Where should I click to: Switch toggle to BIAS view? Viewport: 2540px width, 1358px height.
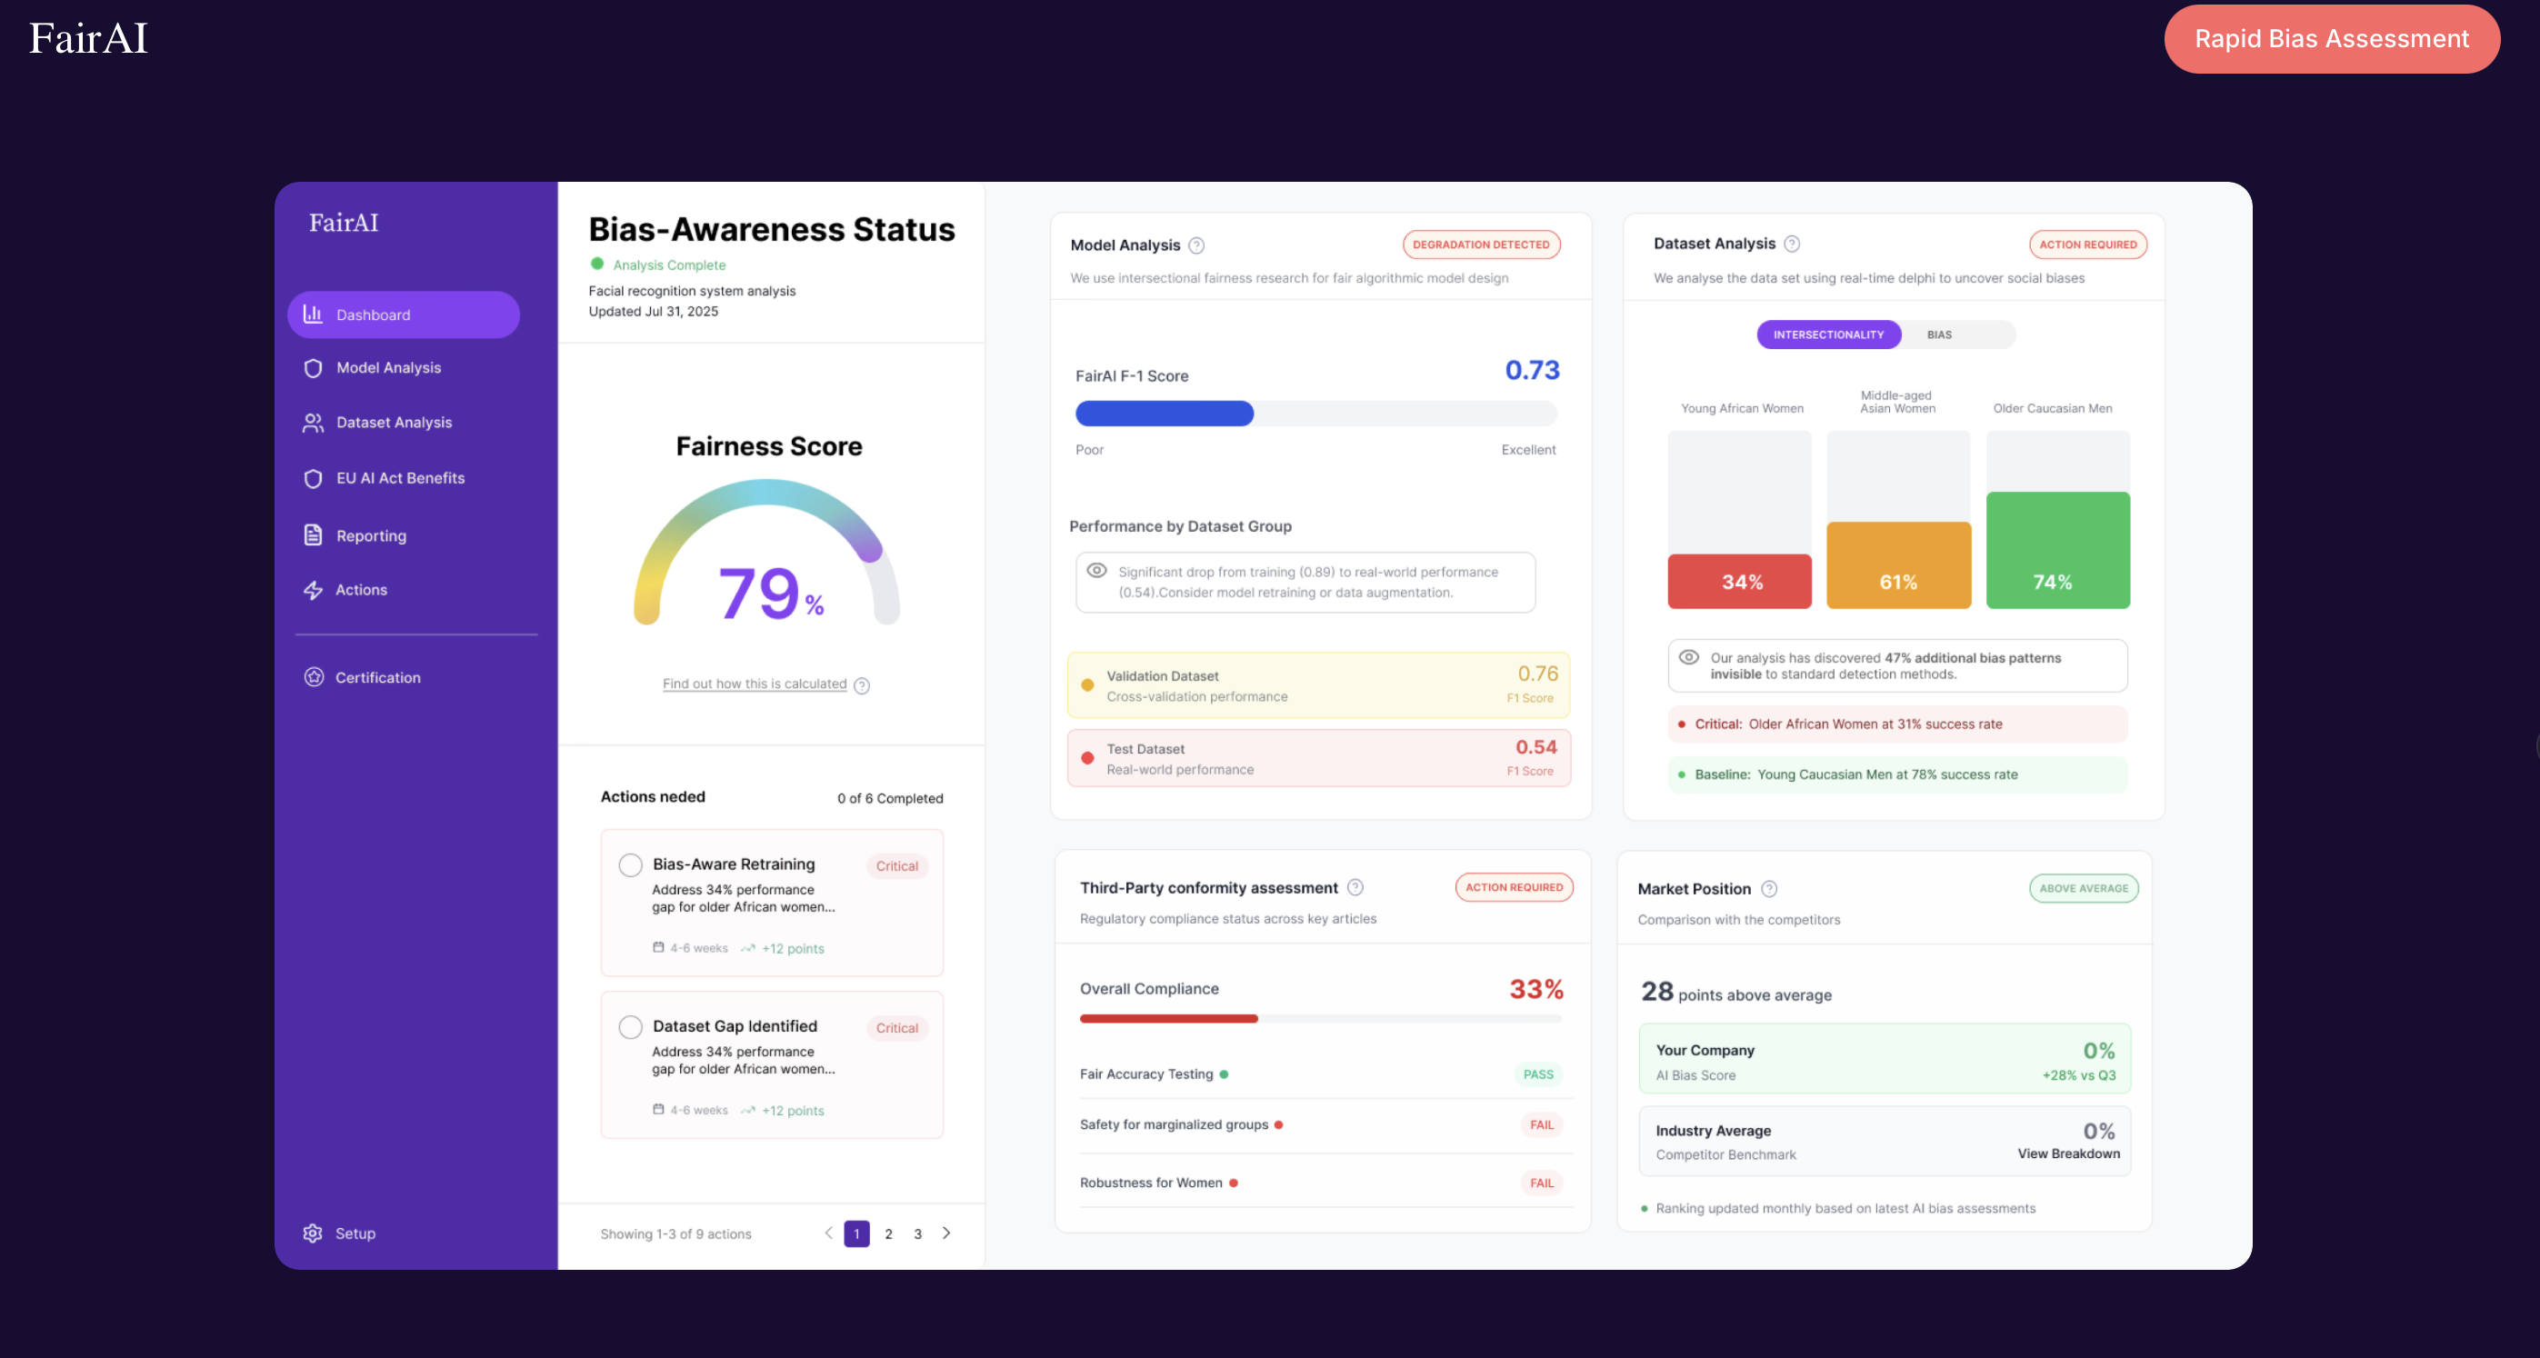pos(1938,335)
